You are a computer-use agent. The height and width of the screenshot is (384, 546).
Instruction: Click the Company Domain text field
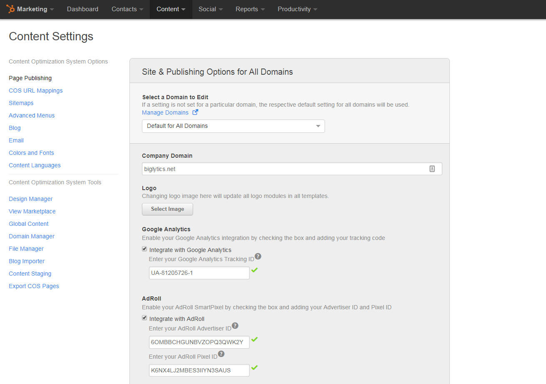pyautogui.click(x=283, y=169)
